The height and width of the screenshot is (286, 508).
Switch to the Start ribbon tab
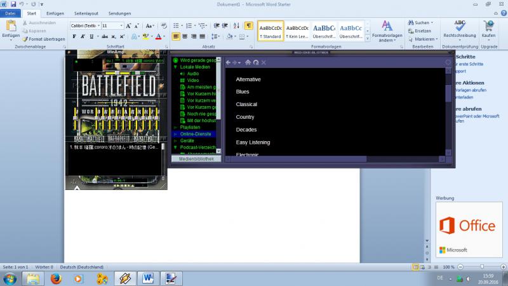[31, 13]
